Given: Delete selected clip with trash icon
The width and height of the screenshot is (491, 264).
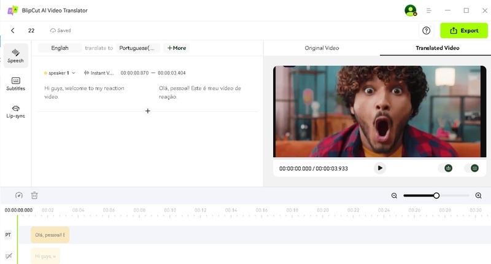Looking at the screenshot, I should [x=34, y=195].
